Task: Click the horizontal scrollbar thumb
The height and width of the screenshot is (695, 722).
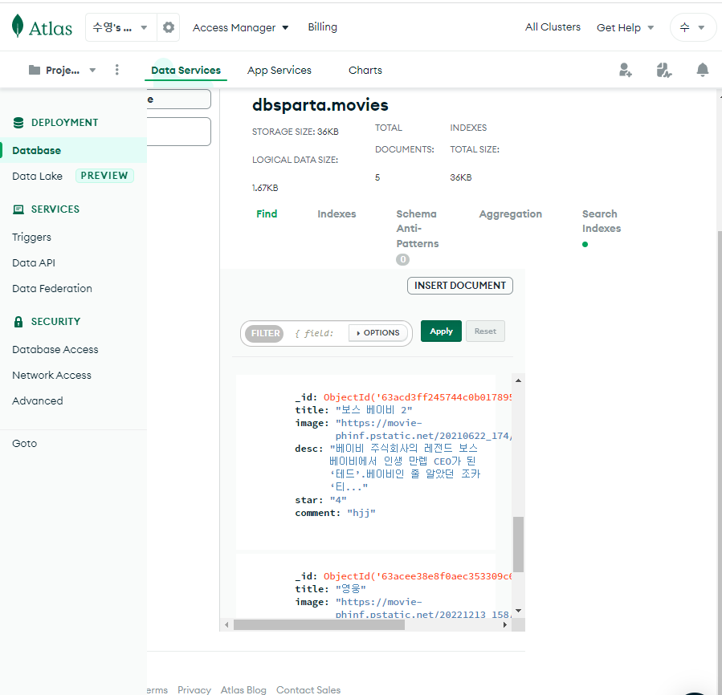Action: (x=319, y=624)
